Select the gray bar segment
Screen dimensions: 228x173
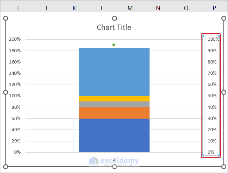coord(114,104)
